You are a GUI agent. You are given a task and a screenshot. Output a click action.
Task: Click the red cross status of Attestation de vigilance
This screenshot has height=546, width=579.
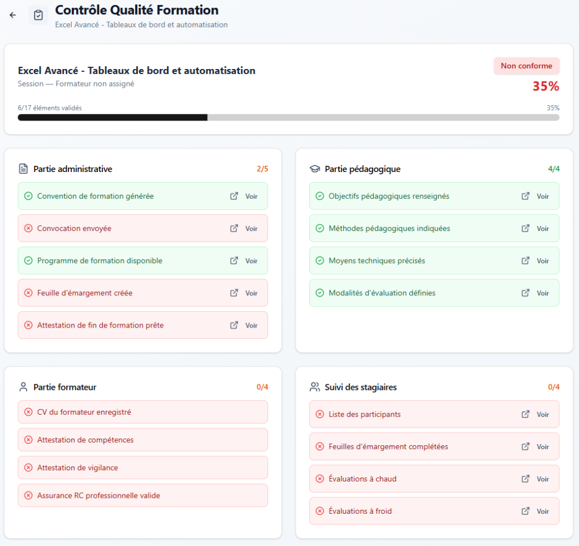tap(28, 468)
